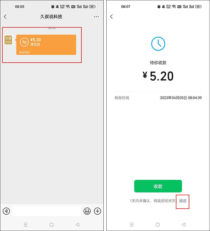Tap the blue clock pending icon
The width and height of the screenshot is (210, 231).
(x=158, y=44)
